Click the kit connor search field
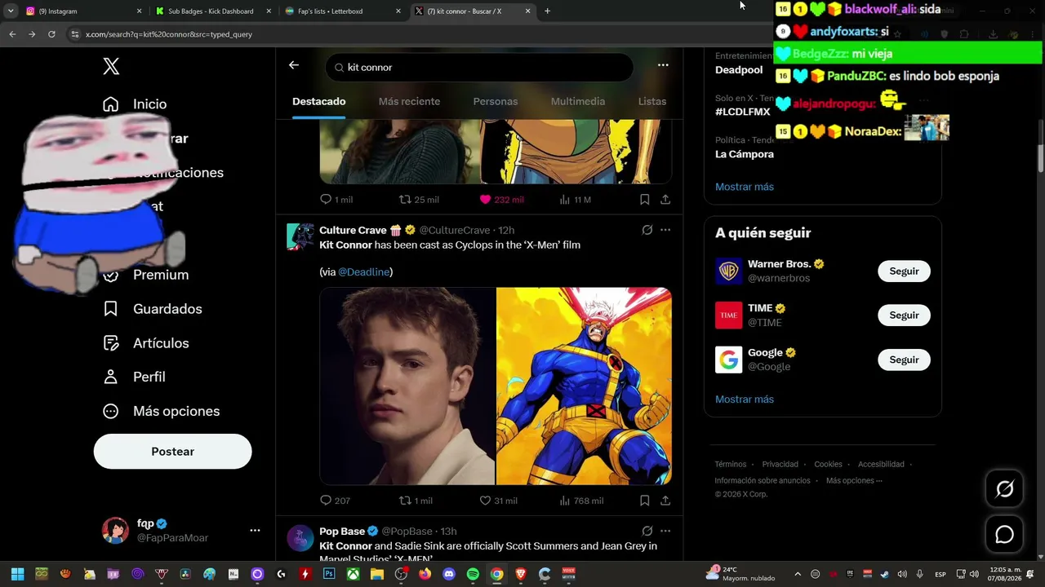 click(x=479, y=68)
